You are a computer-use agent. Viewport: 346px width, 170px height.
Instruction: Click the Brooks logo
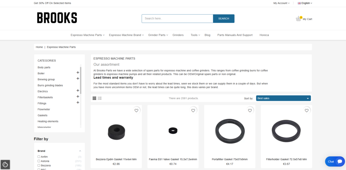click(x=57, y=18)
